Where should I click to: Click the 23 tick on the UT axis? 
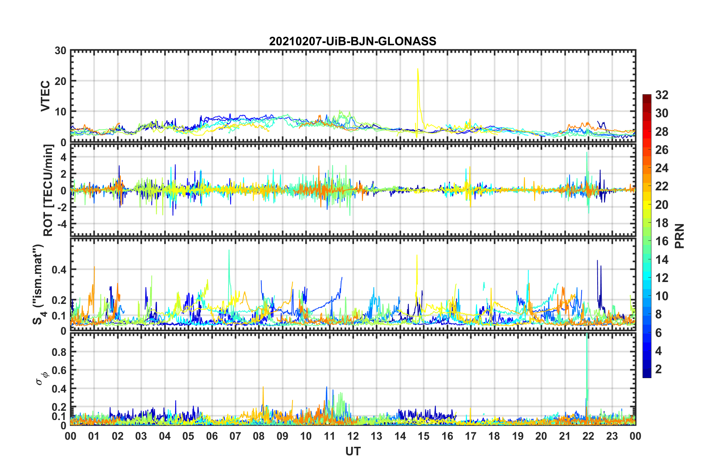click(612, 436)
